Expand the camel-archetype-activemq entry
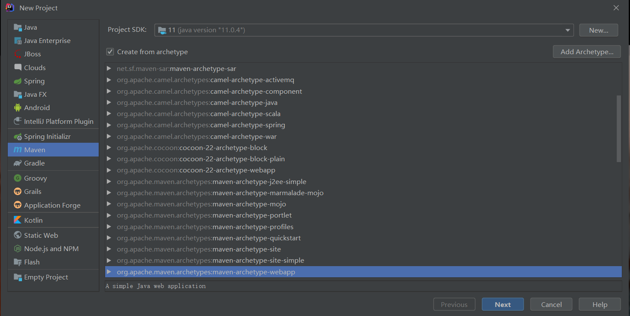 tap(109, 80)
